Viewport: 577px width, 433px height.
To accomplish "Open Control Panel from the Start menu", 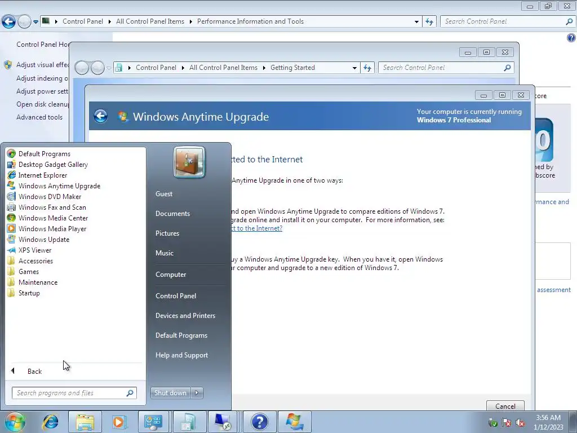I will click(176, 296).
